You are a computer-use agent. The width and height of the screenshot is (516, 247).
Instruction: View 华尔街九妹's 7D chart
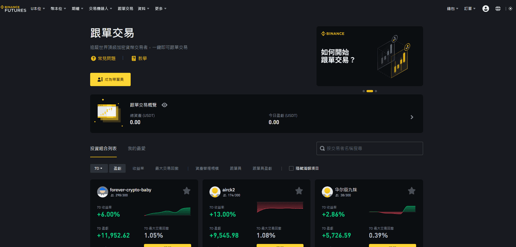click(x=393, y=209)
